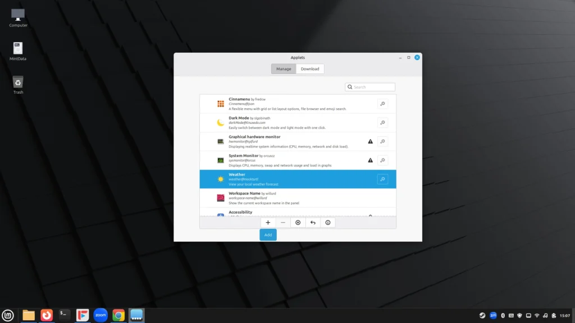The width and height of the screenshot is (575, 323).
Task: Open Firefox from the taskbar
Action: click(46, 315)
